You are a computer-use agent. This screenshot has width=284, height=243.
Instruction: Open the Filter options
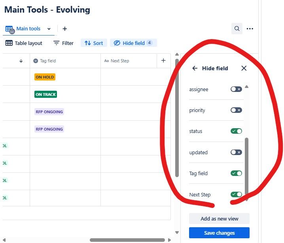coord(63,43)
